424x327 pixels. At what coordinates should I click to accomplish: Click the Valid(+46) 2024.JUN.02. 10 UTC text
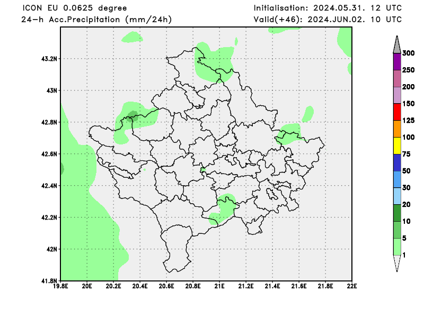click(328, 20)
